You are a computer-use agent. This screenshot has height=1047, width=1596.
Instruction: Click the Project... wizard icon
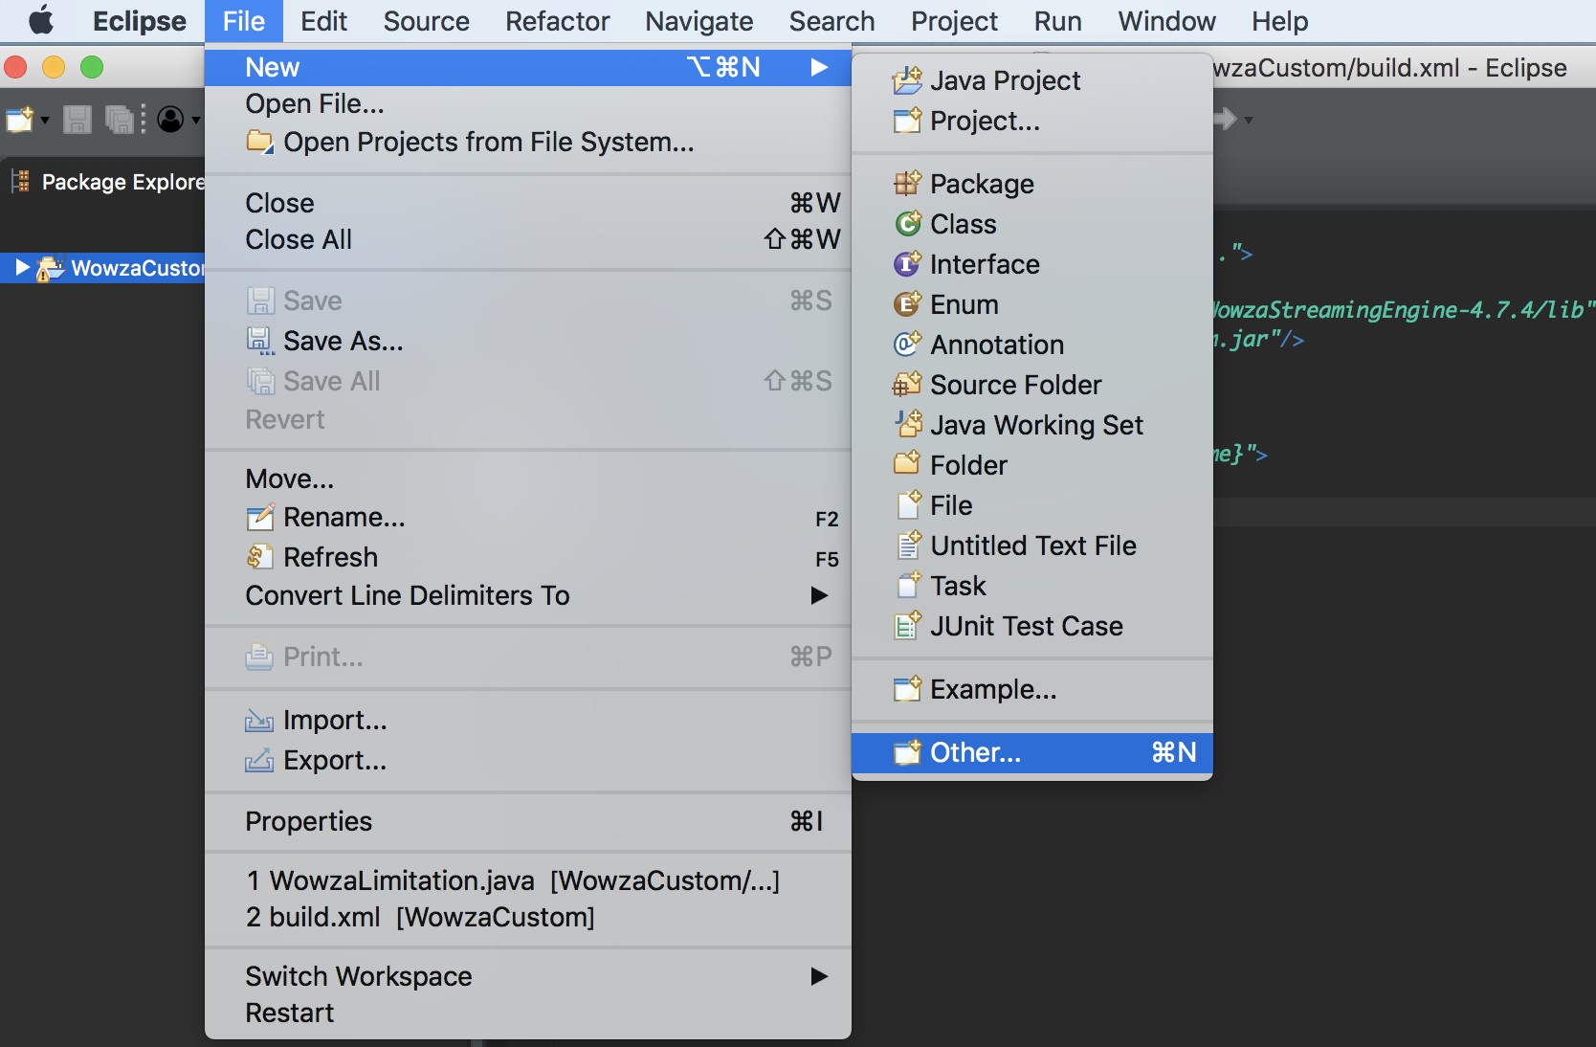pos(907,121)
